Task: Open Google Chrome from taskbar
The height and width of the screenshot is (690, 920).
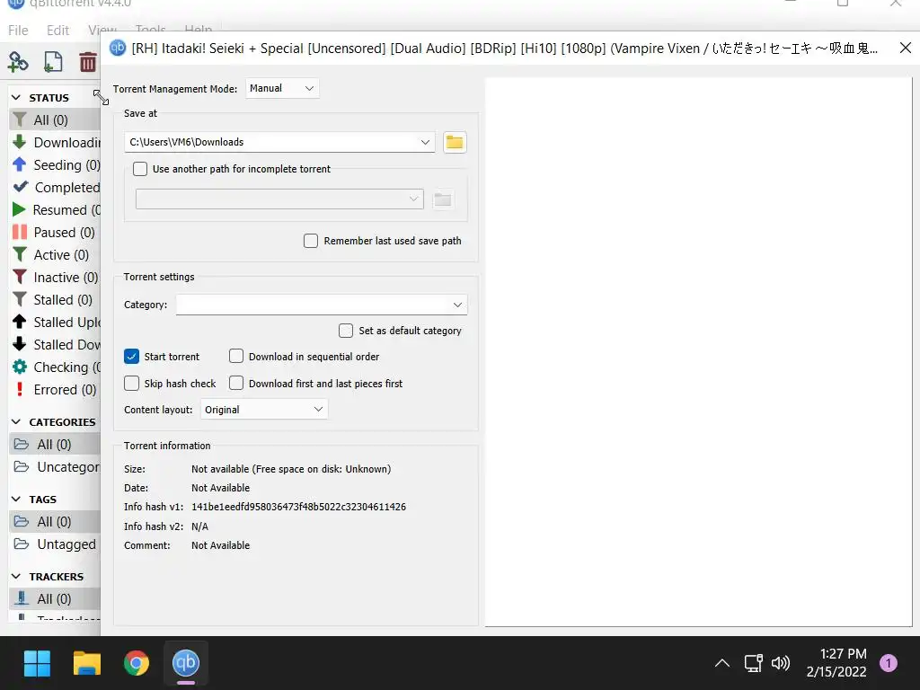Action: (137, 664)
